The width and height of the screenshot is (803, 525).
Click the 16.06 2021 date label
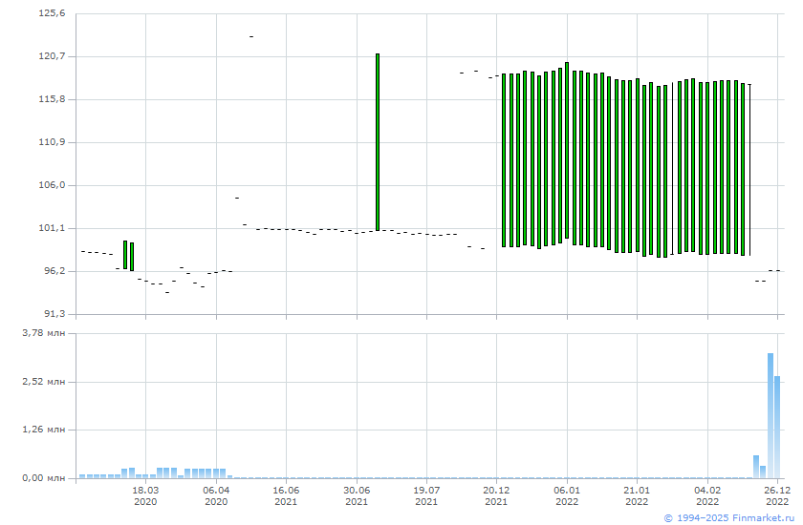click(x=286, y=495)
